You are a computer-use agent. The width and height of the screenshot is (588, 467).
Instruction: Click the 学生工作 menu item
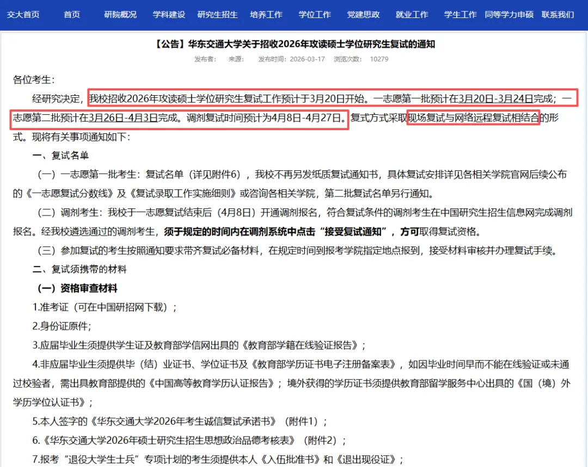tap(461, 15)
